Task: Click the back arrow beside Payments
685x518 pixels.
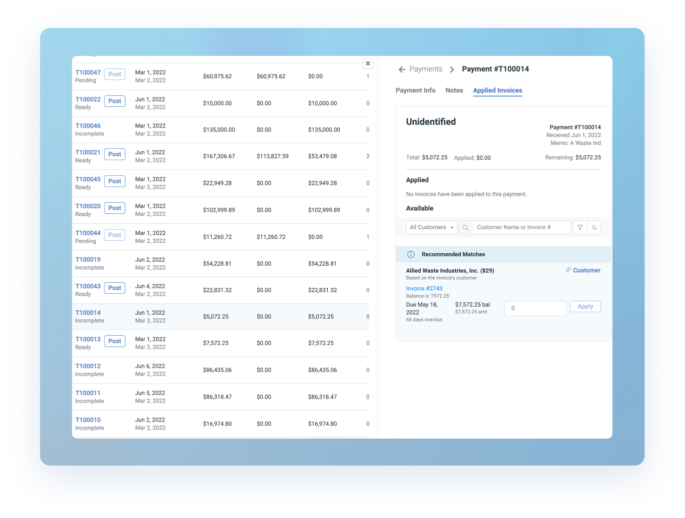Action: [x=402, y=69]
